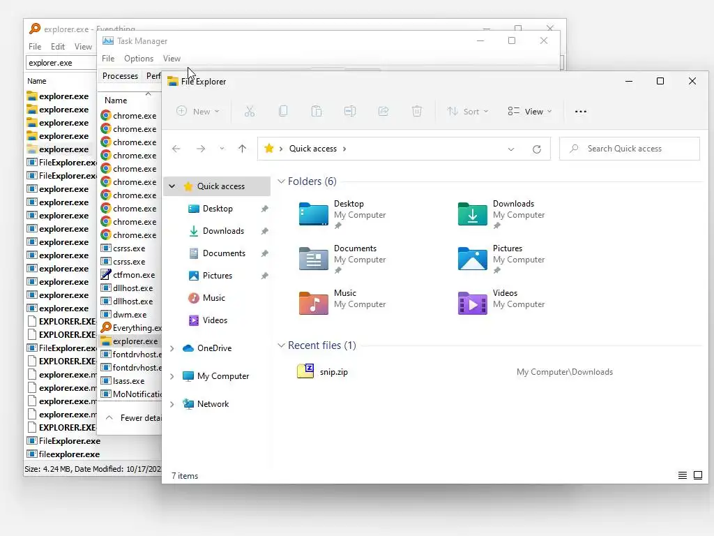Go back with the left arrow button
This screenshot has height=536, width=714.
[176, 149]
